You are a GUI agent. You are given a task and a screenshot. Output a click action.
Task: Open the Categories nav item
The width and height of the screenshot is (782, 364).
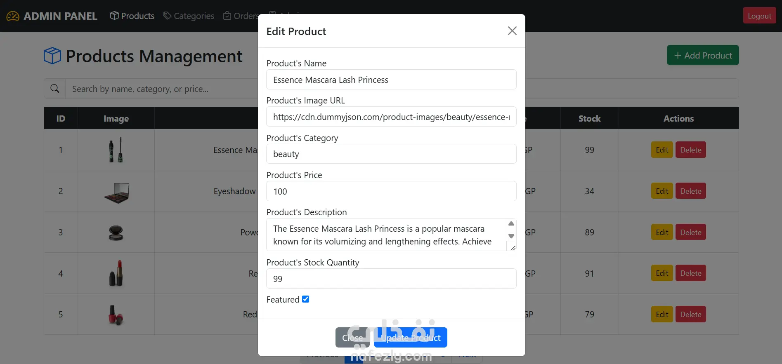point(194,16)
